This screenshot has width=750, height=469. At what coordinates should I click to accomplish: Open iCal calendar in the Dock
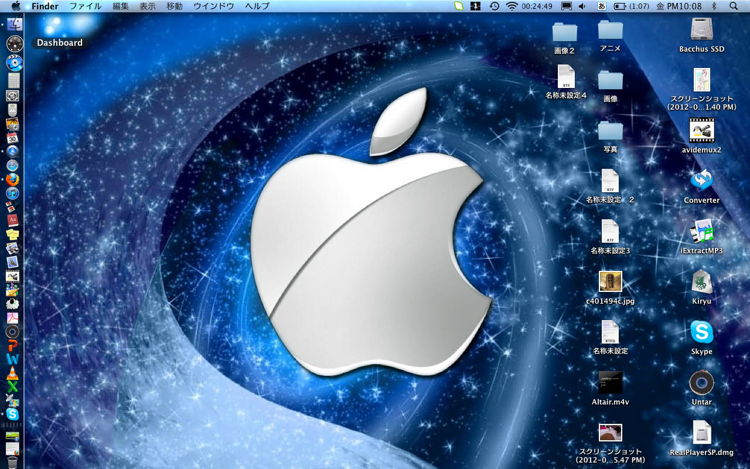(13, 138)
